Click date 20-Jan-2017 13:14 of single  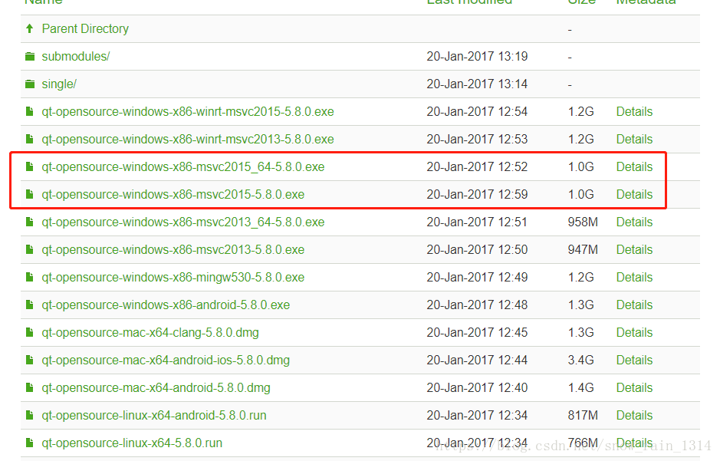(477, 84)
